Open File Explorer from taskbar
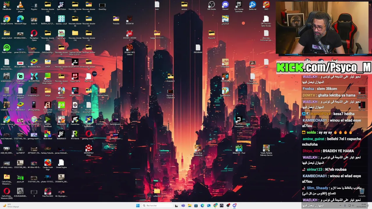Screen dimensions: 372x209 189,206
